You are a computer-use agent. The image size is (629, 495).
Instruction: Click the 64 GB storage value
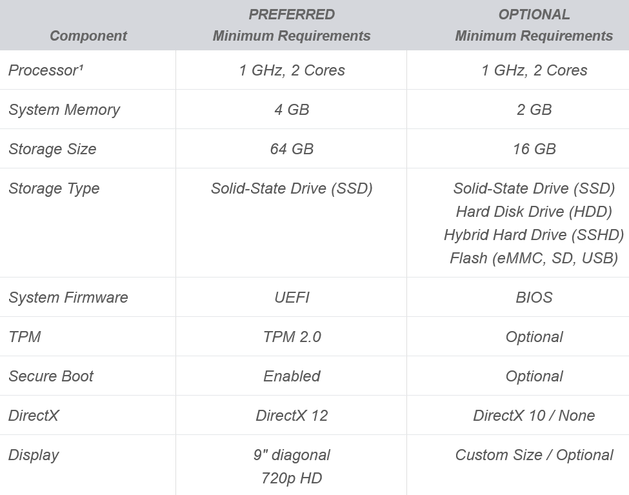pyautogui.click(x=292, y=149)
